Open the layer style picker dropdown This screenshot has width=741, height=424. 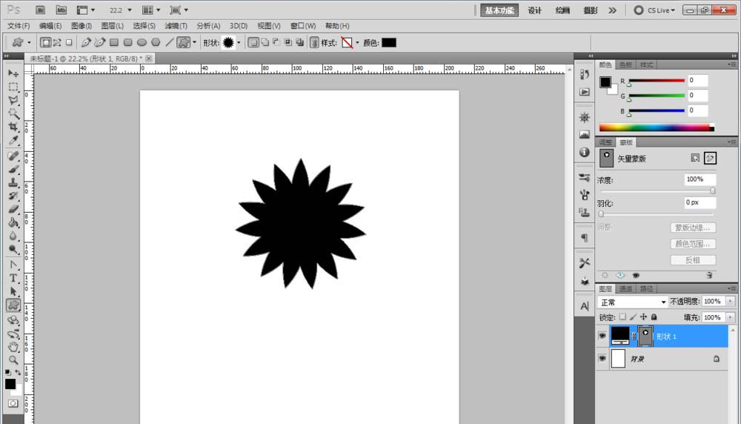(x=357, y=43)
